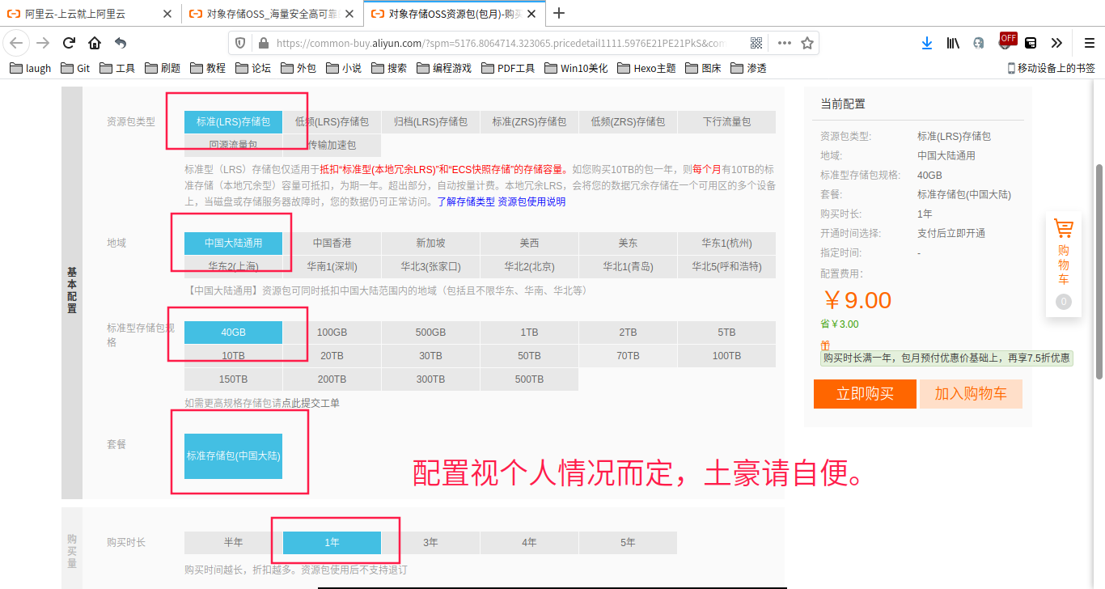Open a new browser tab

click(x=559, y=13)
